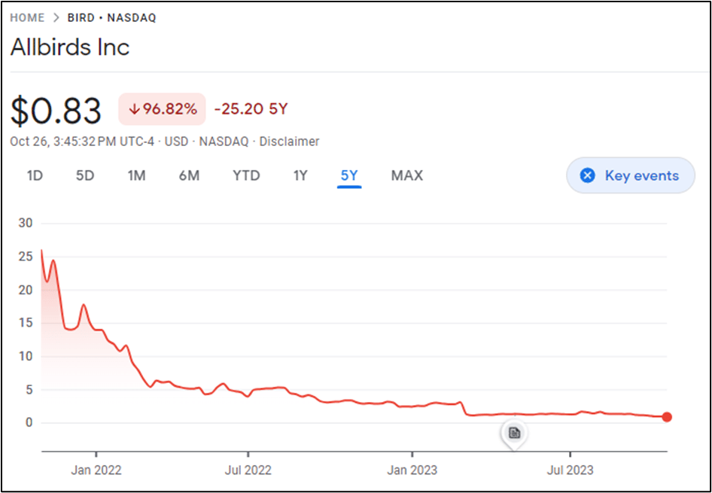The image size is (712, 493).
Task: Show the MAX range chart
Action: click(407, 175)
